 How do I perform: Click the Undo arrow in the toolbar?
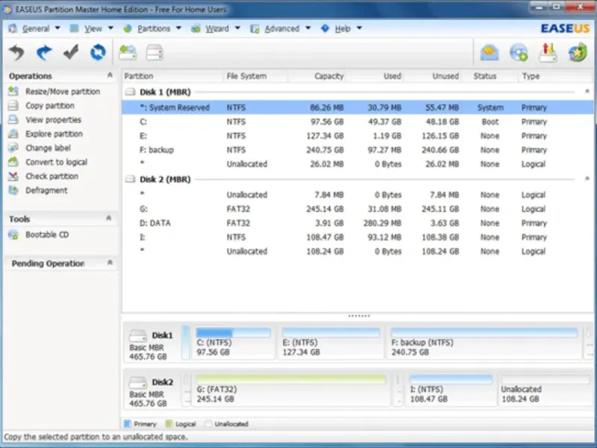[18, 52]
